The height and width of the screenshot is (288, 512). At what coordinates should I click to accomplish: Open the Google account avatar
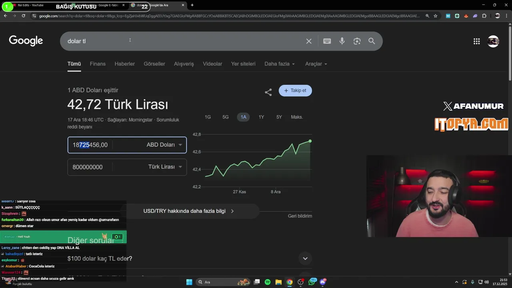pyautogui.click(x=493, y=41)
